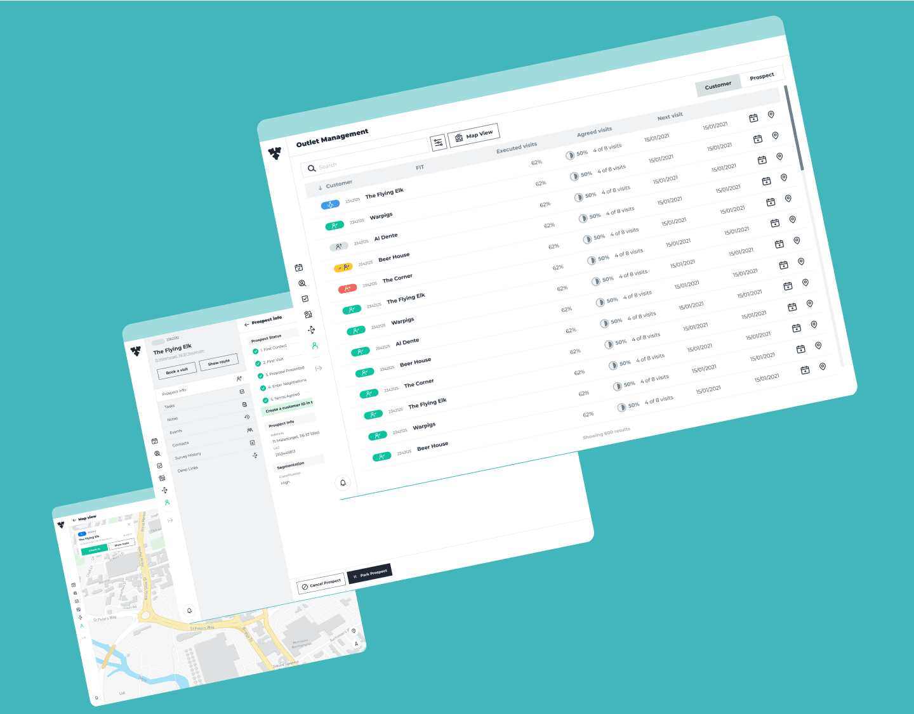Switch to the Prospect tab

coord(762,76)
